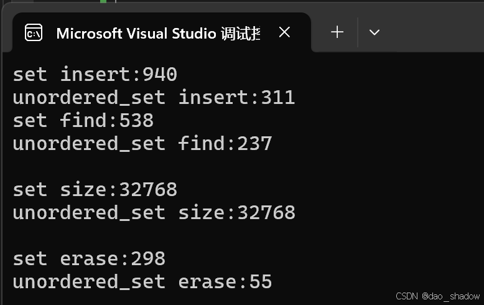Click the blank line above 'set size'
This screenshot has height=305, width=484.
(154, 167)
